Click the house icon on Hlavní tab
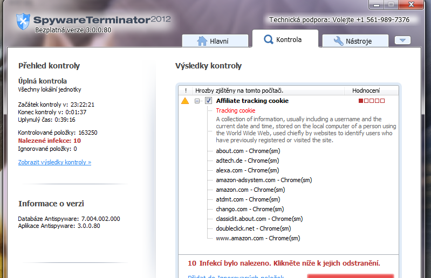Screen dimensions: 431x278 202,41
